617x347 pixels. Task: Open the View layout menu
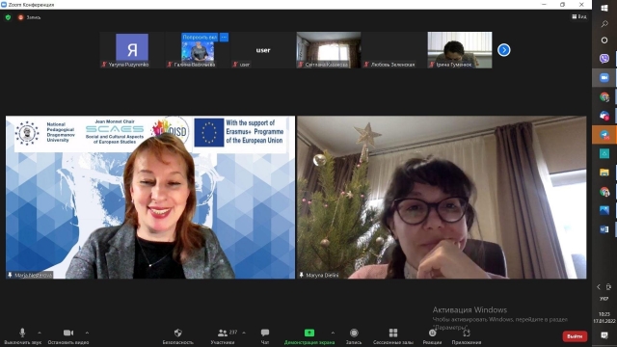pos(579,16)
